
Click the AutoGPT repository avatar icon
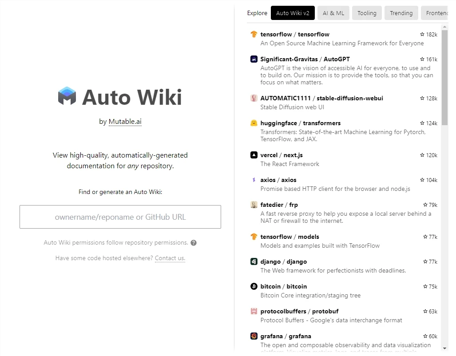pos(254,59)
